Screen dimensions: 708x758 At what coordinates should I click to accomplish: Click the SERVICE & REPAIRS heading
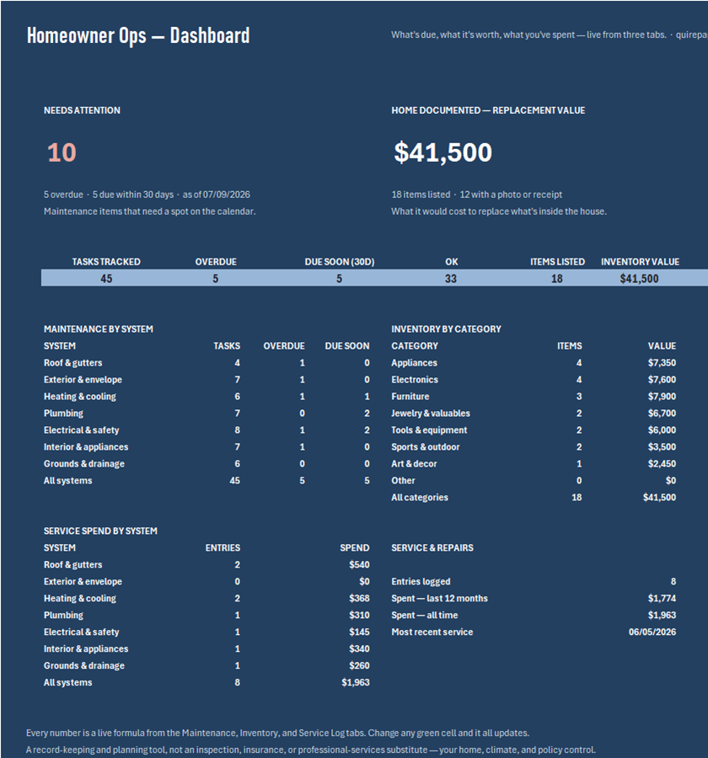point(432,547)
